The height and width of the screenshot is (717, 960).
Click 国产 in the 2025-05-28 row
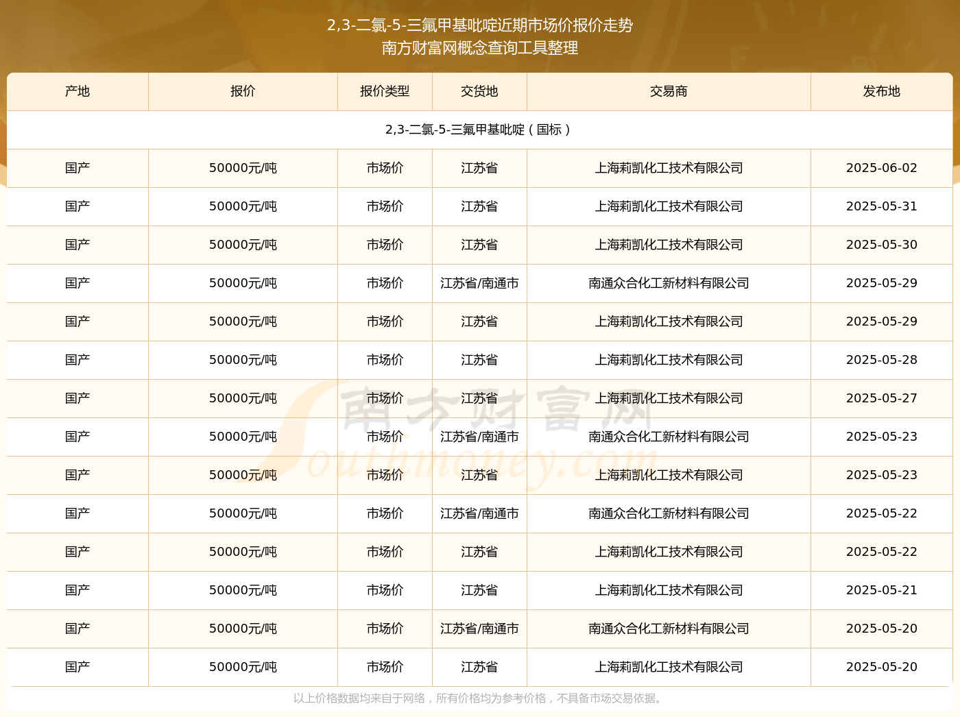(x=77, y=360)
